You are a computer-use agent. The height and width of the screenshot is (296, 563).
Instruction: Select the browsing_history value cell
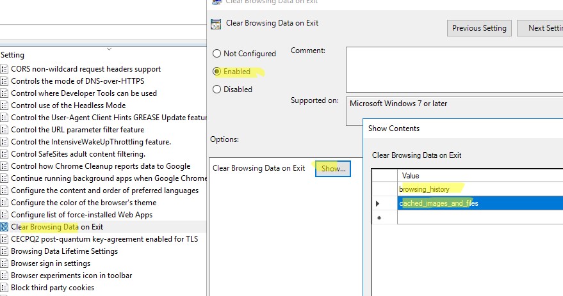(x=480, y=189)
